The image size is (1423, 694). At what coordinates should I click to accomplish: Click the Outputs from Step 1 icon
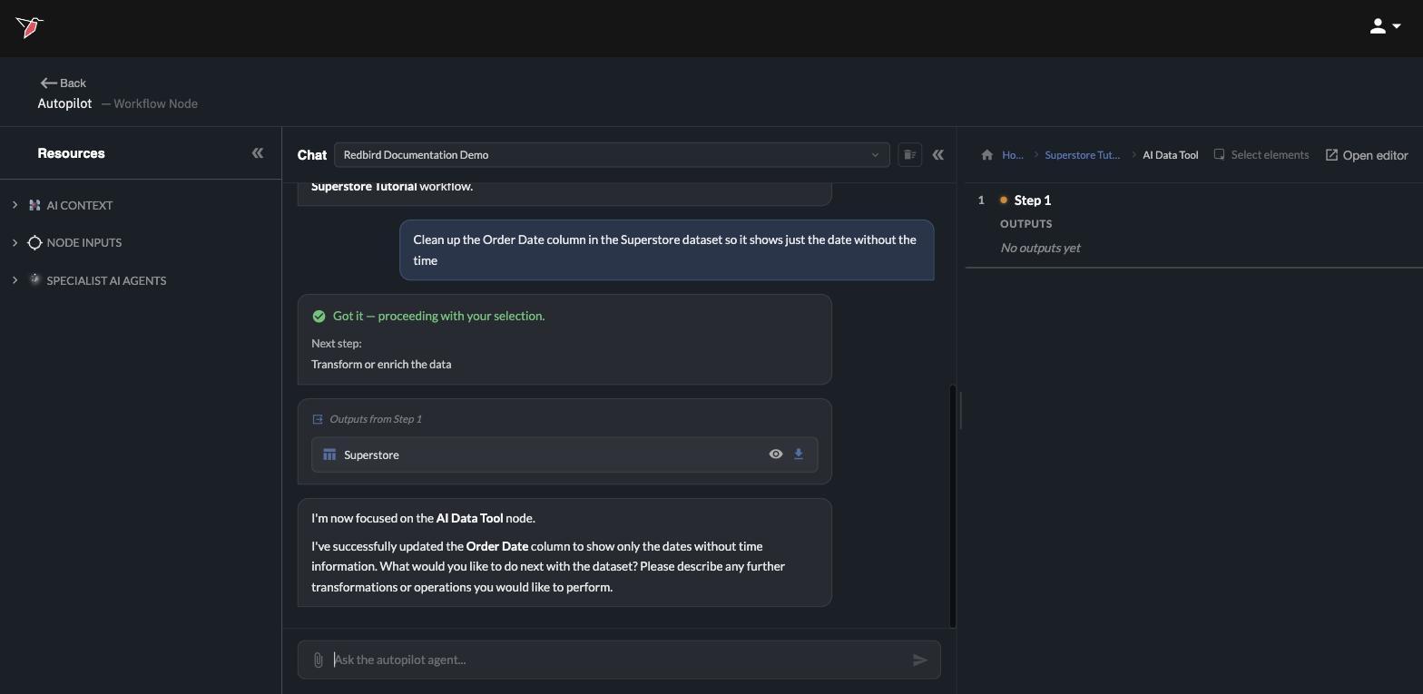tap(318, 419)
